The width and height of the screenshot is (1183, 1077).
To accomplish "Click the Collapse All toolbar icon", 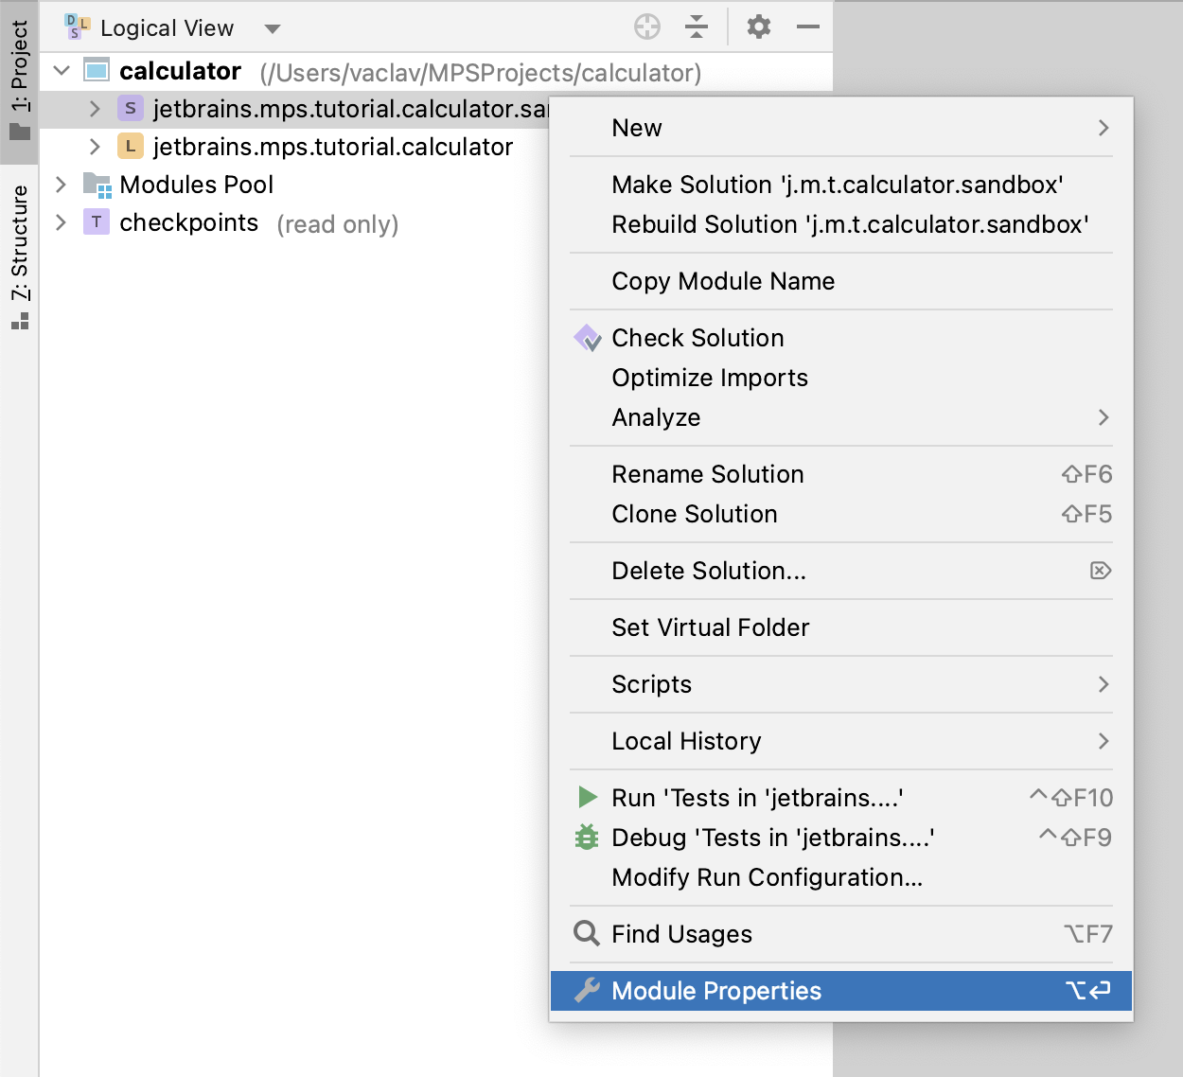I will pos(697,27).
